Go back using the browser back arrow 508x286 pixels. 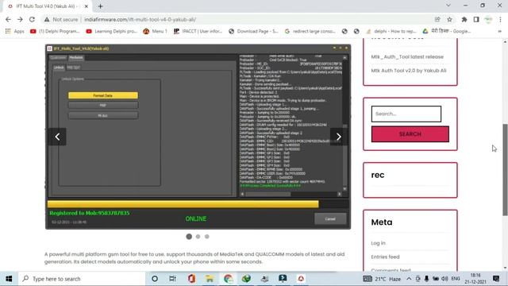8,19
